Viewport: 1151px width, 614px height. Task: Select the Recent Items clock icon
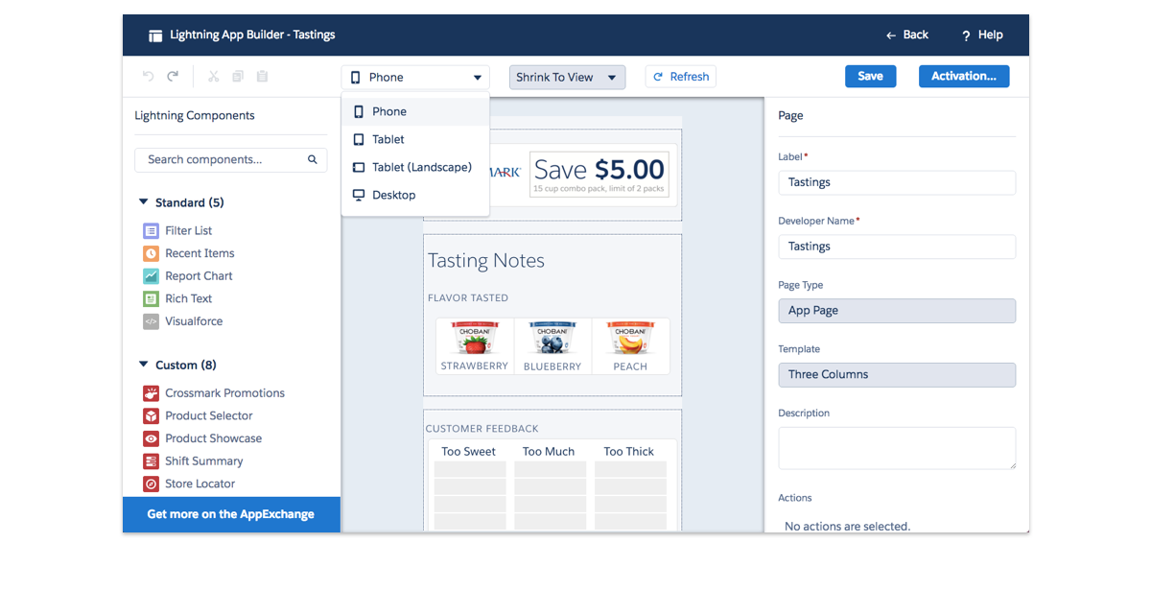[x=151, y=254]
